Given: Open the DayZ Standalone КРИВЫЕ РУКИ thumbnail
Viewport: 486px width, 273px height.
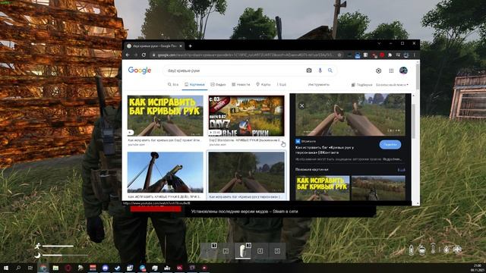Looking at the screenshot, I should pos(246,116).
